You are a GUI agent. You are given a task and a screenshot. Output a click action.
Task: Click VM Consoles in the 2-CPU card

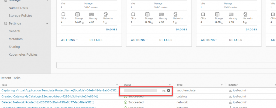161,7
